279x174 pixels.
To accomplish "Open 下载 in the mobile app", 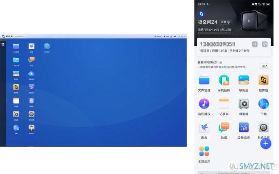I will click(x=263, y=104).
